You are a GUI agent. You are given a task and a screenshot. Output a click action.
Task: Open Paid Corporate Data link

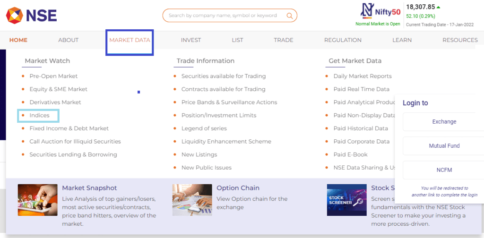(362, 142)
